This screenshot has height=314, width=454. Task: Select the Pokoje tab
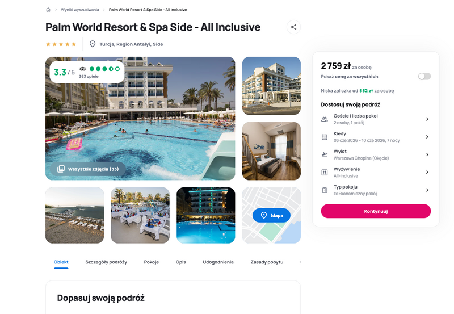point(152,262)
